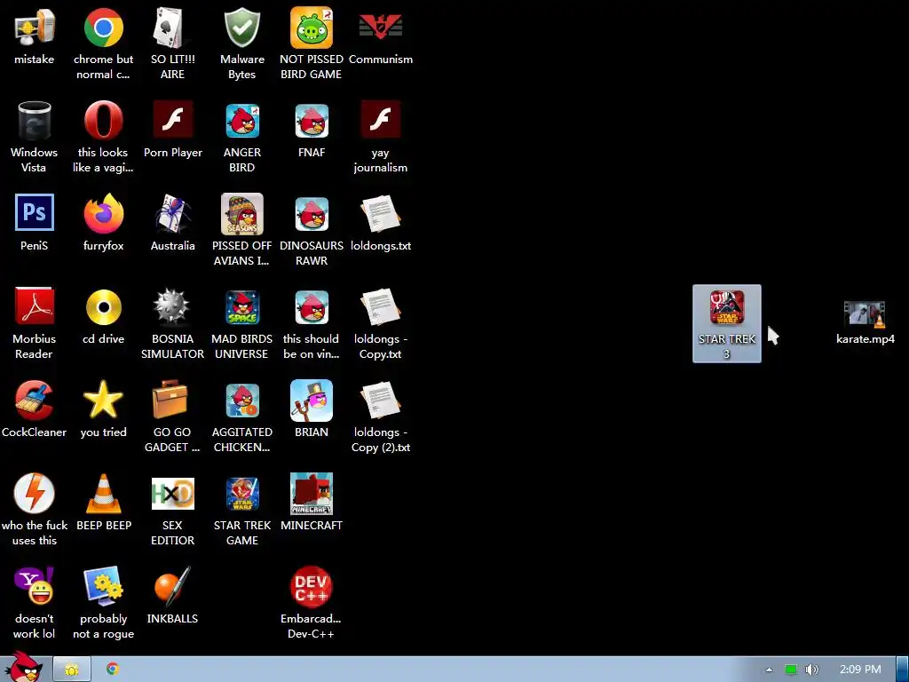Open the 'SO LIT!!! AIRE' solitaire icon

click(172, 28)
